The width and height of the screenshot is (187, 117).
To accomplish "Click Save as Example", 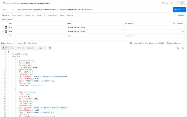I will (x=174, y=43).
